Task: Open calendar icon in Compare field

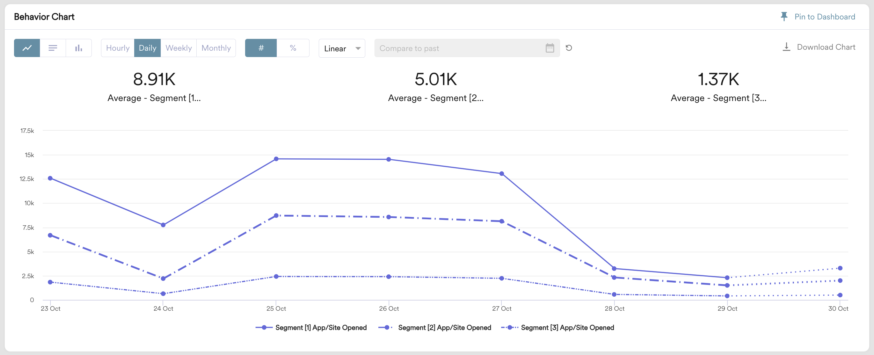Action: click(x=550, y=48)
